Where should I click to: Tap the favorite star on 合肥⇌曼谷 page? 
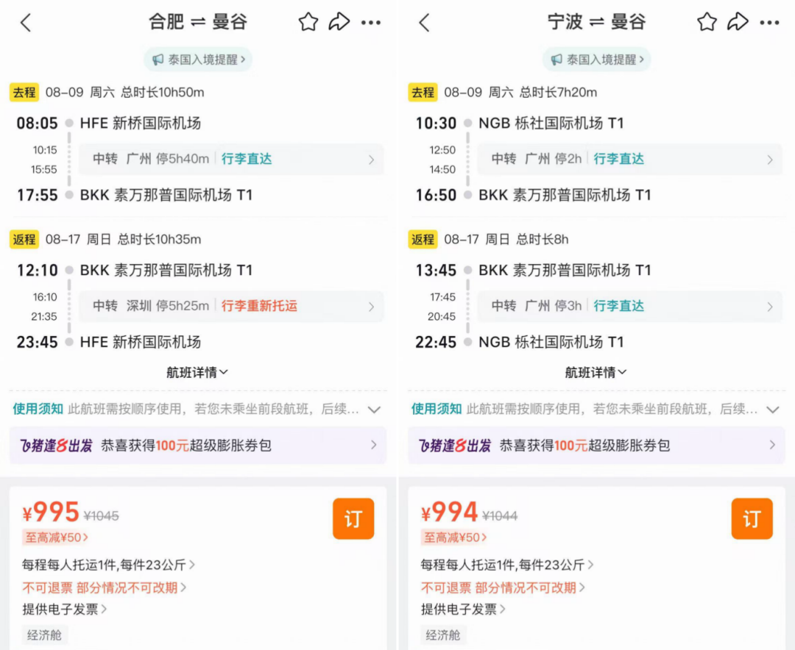click(x=308, y=22)
